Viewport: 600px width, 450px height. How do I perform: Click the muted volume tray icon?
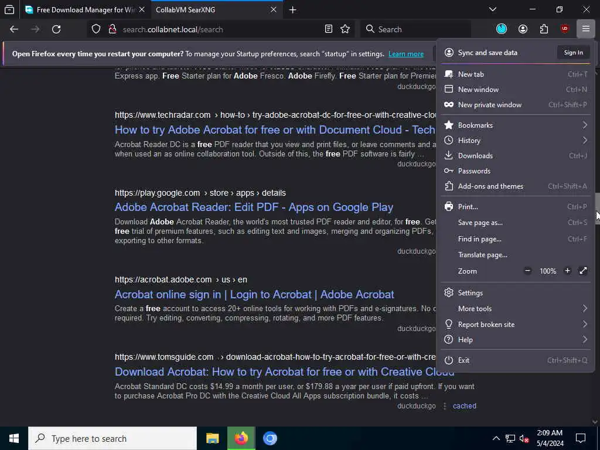pos(524,438)
